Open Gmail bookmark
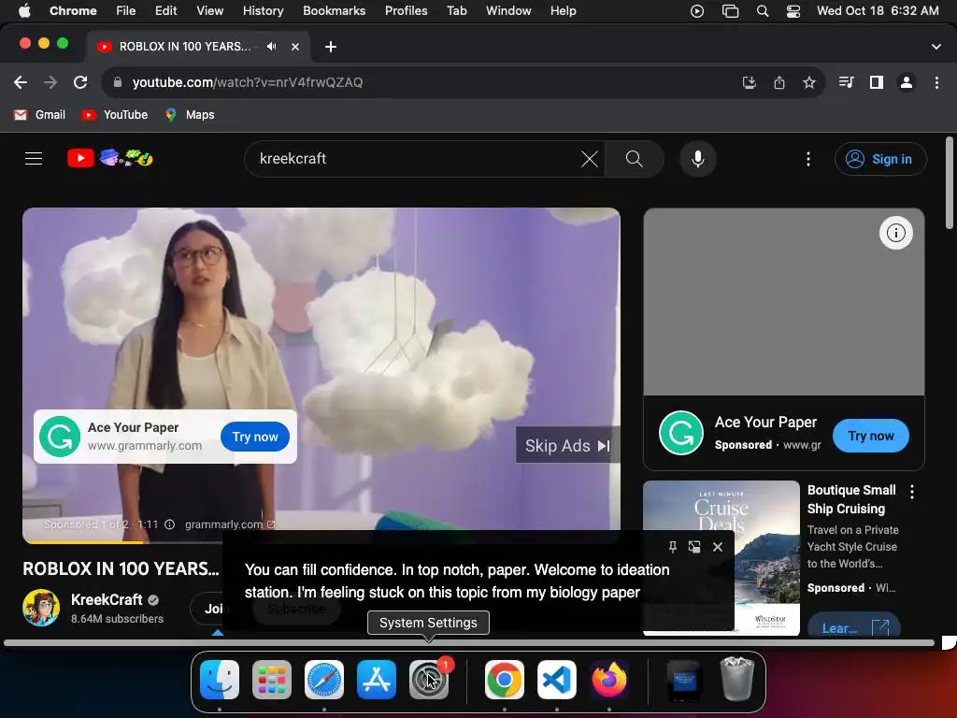The height and width of the screenshot is (718, 957). click(x=39, y=115)
